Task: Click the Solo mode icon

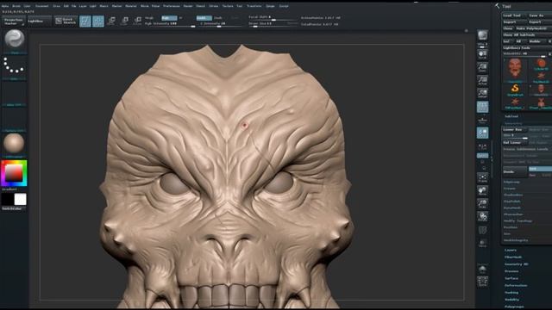Action: point(483,270)
